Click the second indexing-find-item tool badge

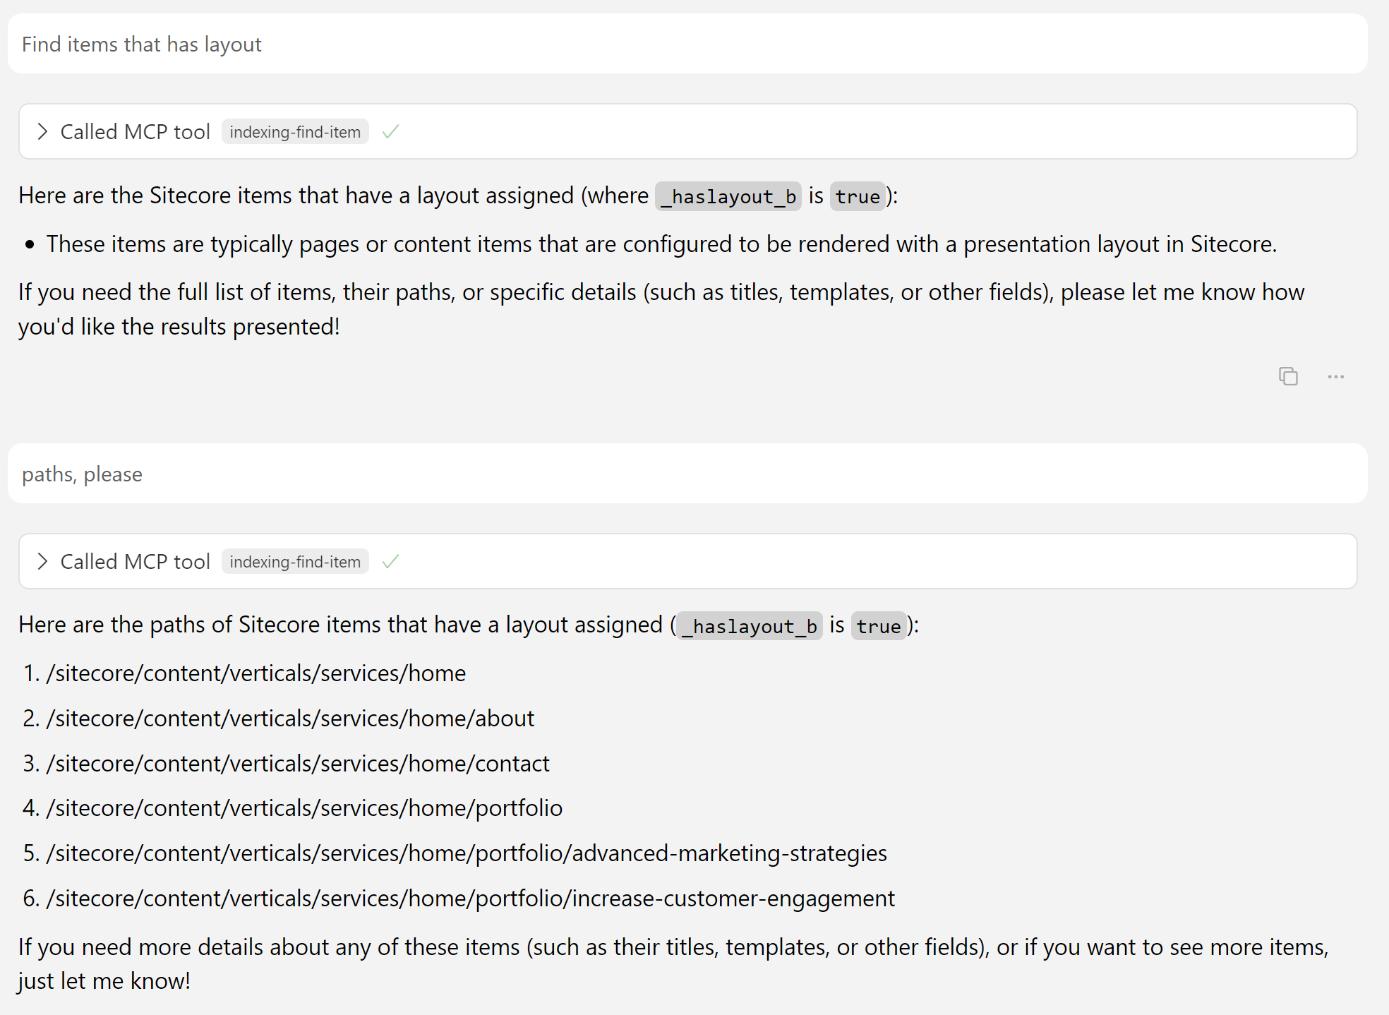(295, 562)
